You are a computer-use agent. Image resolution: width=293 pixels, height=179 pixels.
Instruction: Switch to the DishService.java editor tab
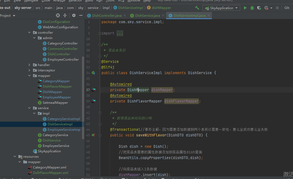(x=147, y=16)
